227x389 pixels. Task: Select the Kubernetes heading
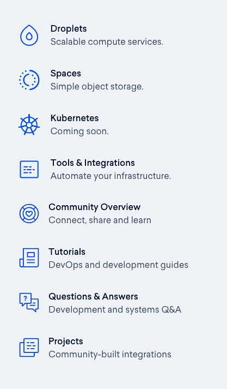coord(75,118)
